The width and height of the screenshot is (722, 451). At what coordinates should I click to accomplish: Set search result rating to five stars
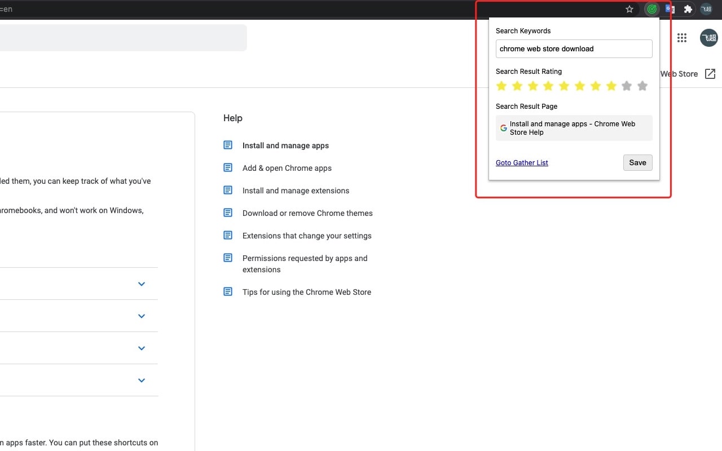(x=564, y=86)
